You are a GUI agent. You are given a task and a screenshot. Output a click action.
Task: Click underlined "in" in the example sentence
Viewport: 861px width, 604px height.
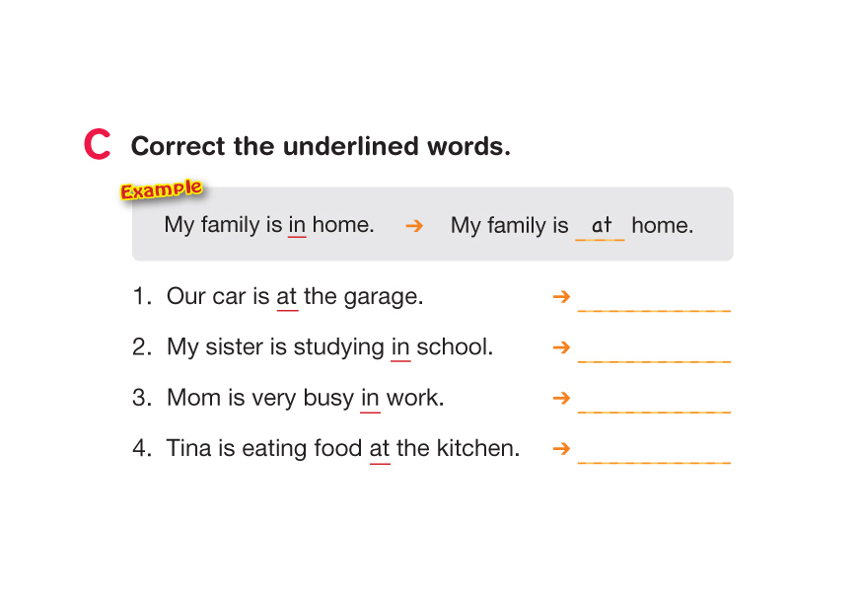coord(297,225)
